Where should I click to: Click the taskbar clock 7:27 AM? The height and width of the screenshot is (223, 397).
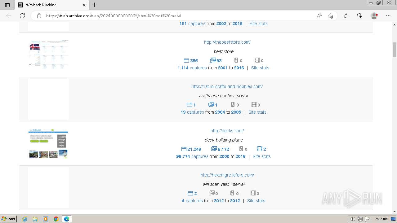[381, 219]
